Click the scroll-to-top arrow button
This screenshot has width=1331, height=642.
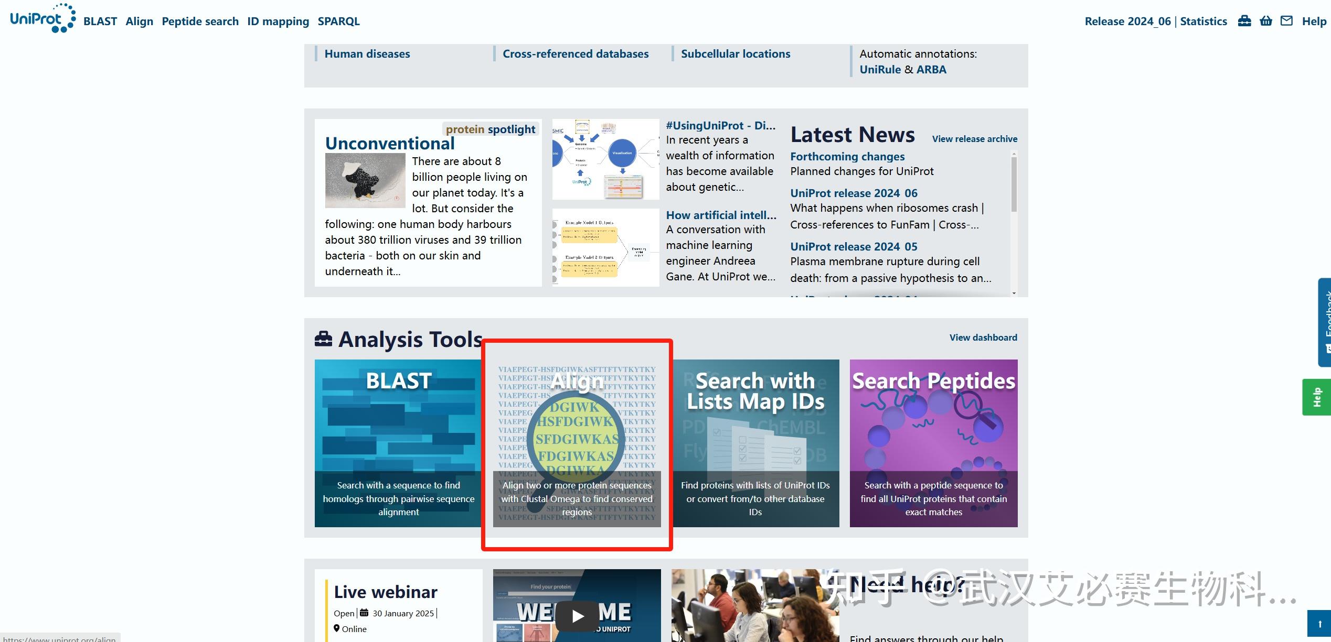1319,624
